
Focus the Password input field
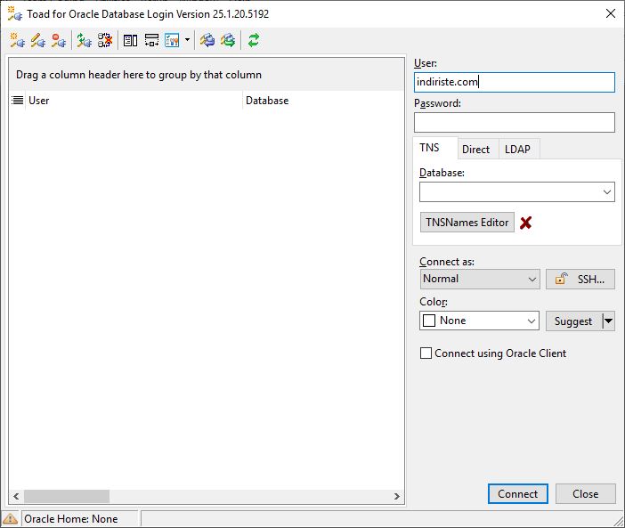[x=515, y=122]
